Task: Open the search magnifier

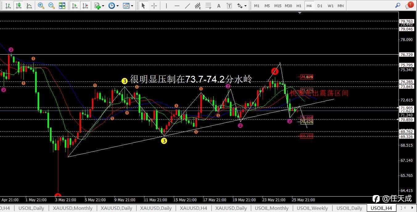Action: 398,6
